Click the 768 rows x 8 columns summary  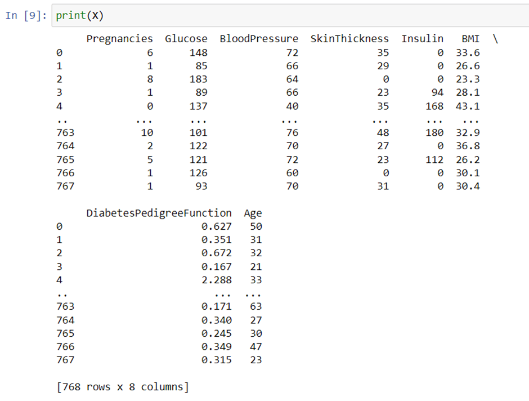[123, 387]
